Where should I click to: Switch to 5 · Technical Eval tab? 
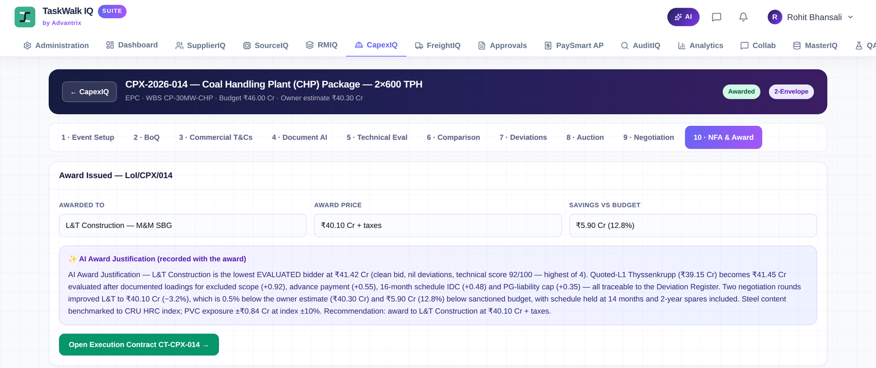point(377,137)
